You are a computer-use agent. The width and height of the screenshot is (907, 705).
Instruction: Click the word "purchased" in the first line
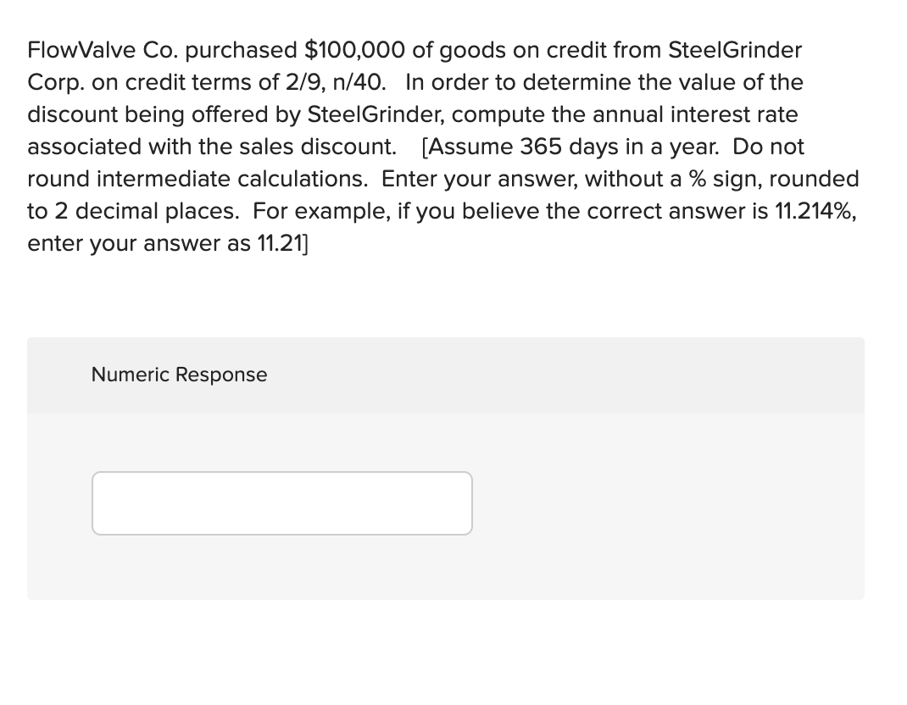(242, 50)
